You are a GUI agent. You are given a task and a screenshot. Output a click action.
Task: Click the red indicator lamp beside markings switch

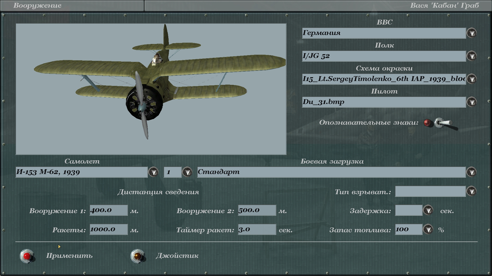tap(427, 123)
